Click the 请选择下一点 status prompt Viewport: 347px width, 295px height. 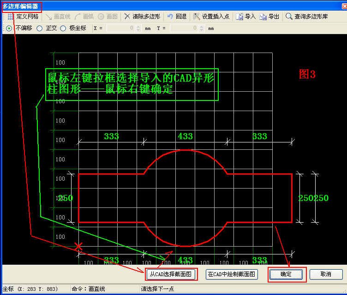tap(157, 289)
